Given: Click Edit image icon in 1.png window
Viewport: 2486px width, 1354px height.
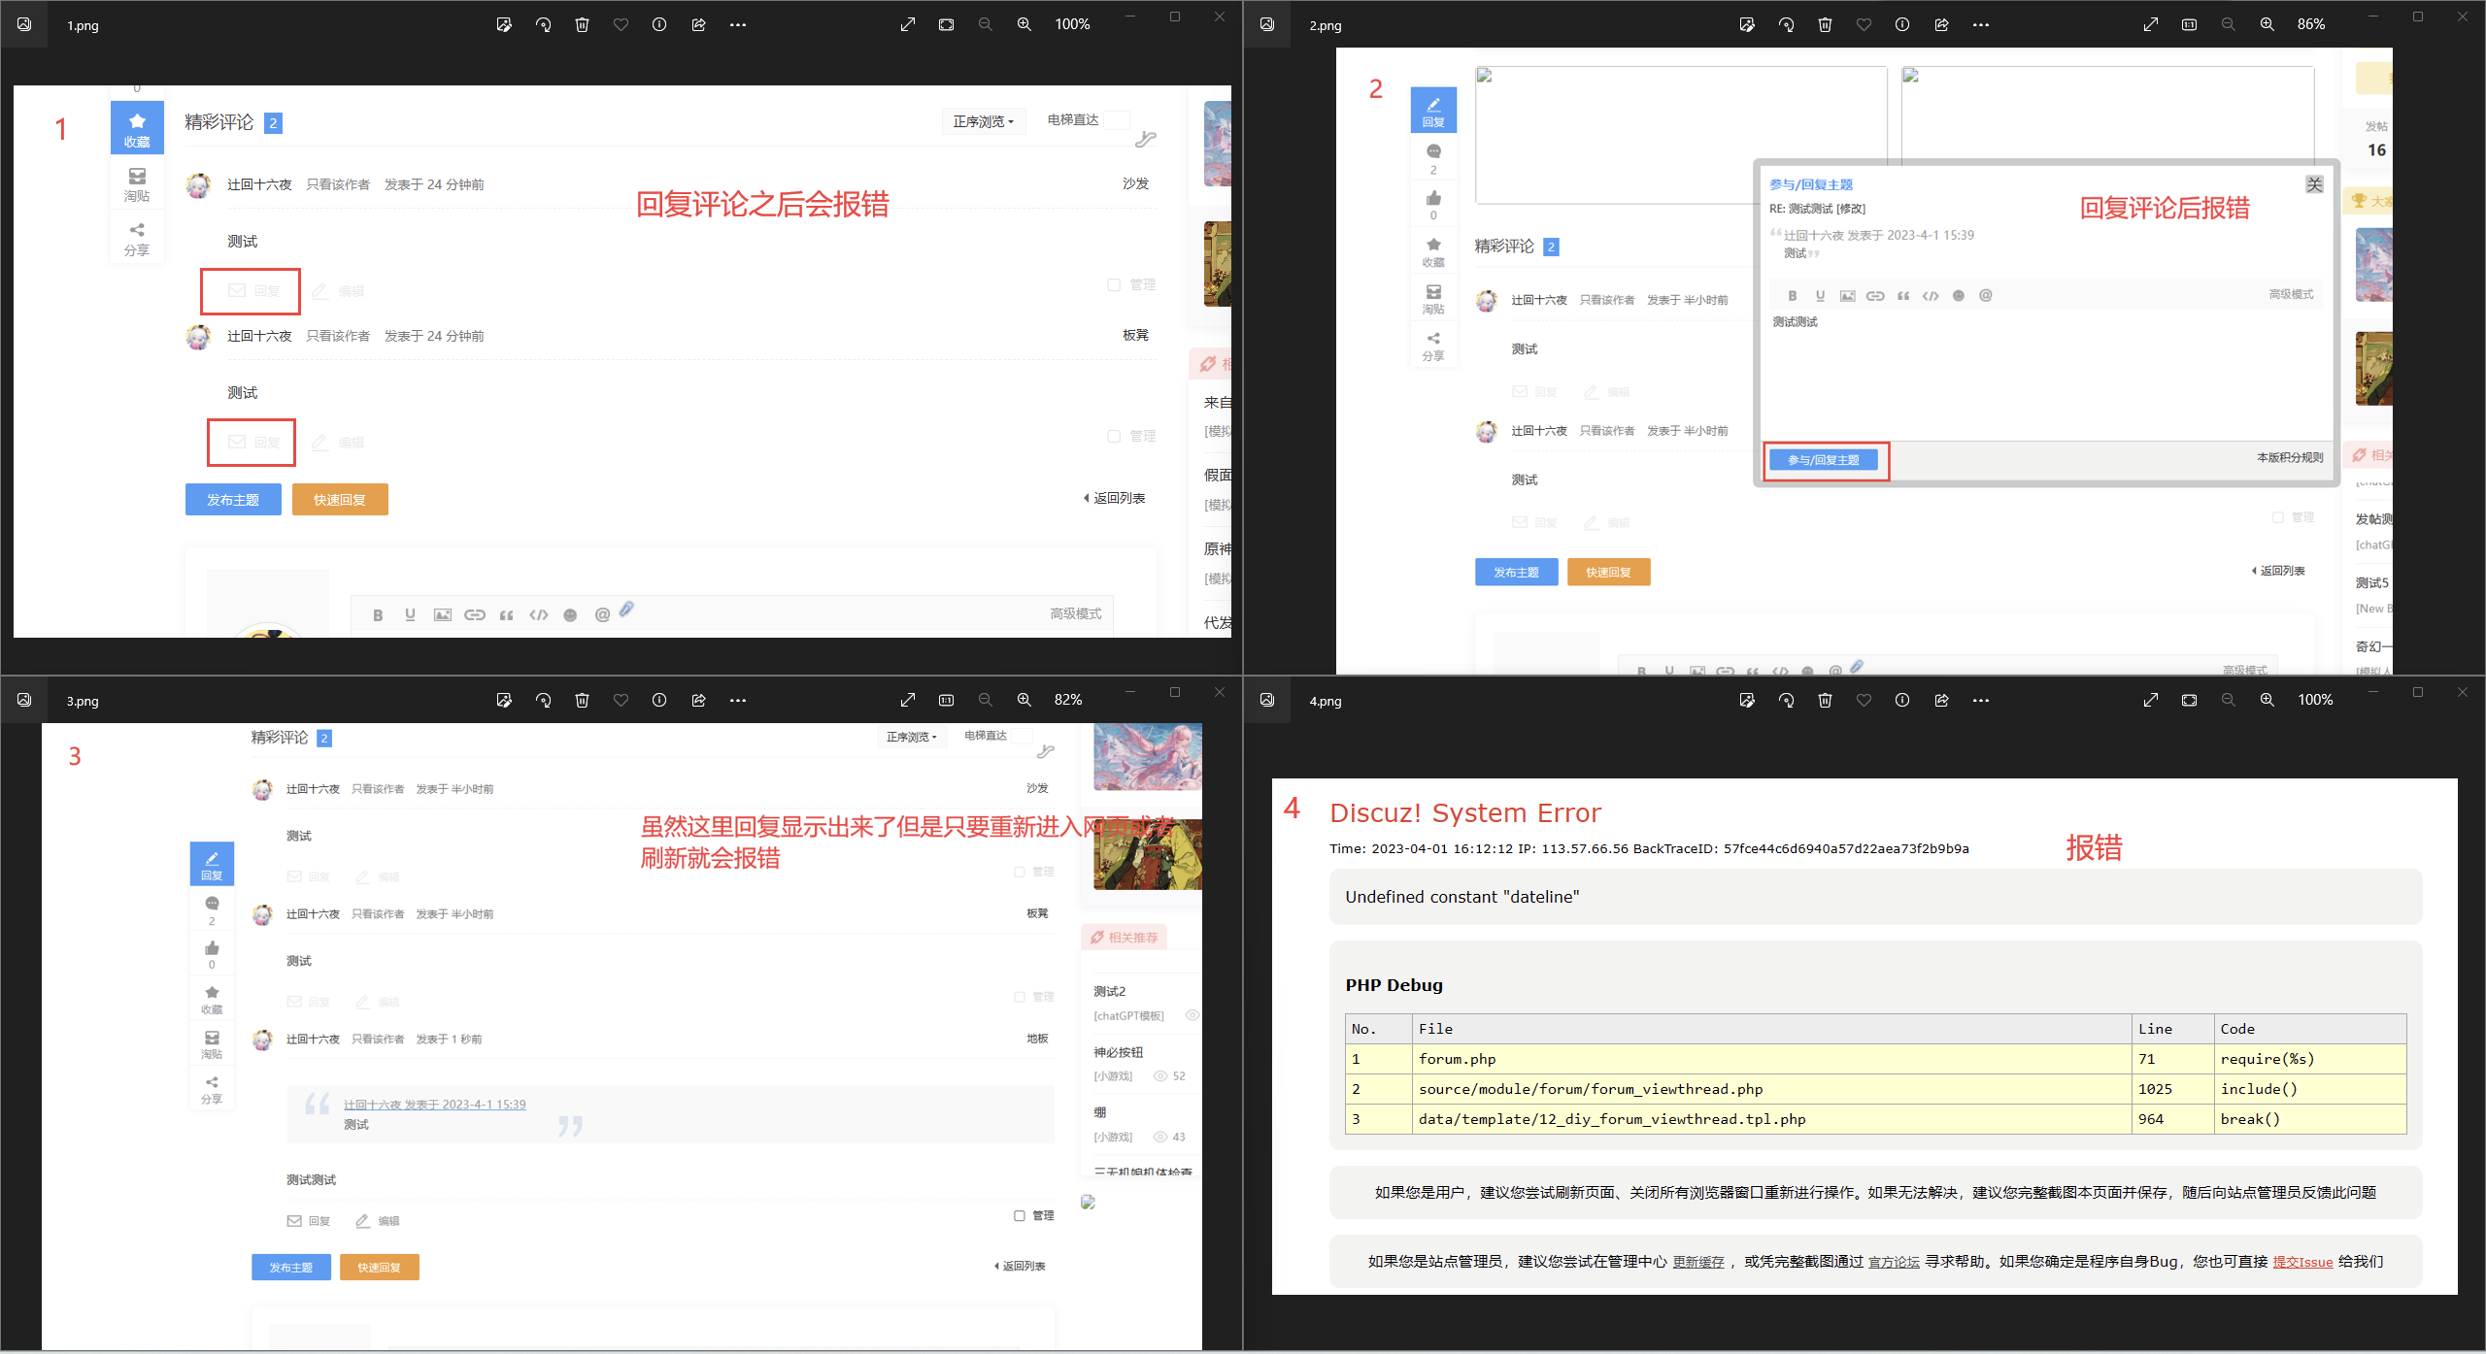Looking at the screenshot, I should (x=504, y=25).
